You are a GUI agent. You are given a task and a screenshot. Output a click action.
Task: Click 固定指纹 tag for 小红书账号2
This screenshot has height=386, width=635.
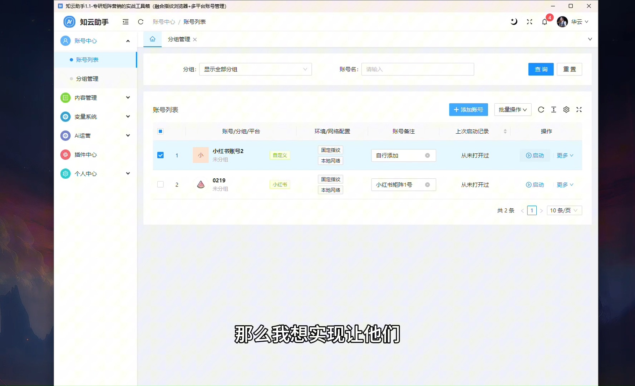point(330,150)
